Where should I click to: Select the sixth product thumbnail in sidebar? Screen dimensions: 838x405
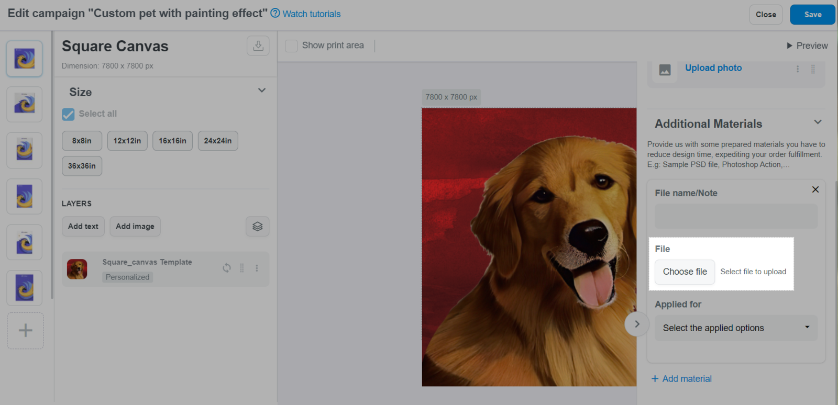[x=25, y=288]
